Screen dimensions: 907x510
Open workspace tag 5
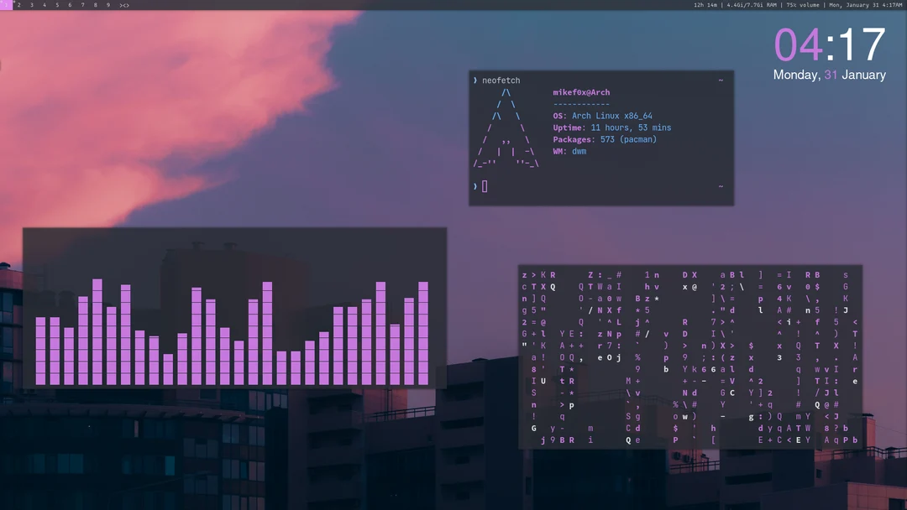pos(57,5)
